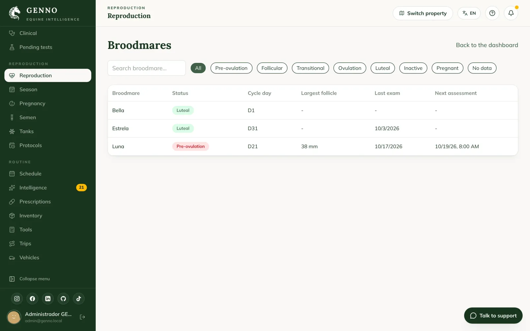Screen dimensions: 530x331
Task: Open the Trips page
Action: (x=48, y=244)
